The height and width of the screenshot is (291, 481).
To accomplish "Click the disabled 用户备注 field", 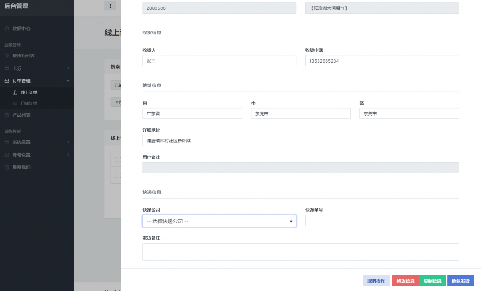I will [301, 168].
